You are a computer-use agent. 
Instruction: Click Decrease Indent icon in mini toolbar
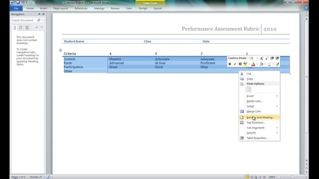(272, 58)
